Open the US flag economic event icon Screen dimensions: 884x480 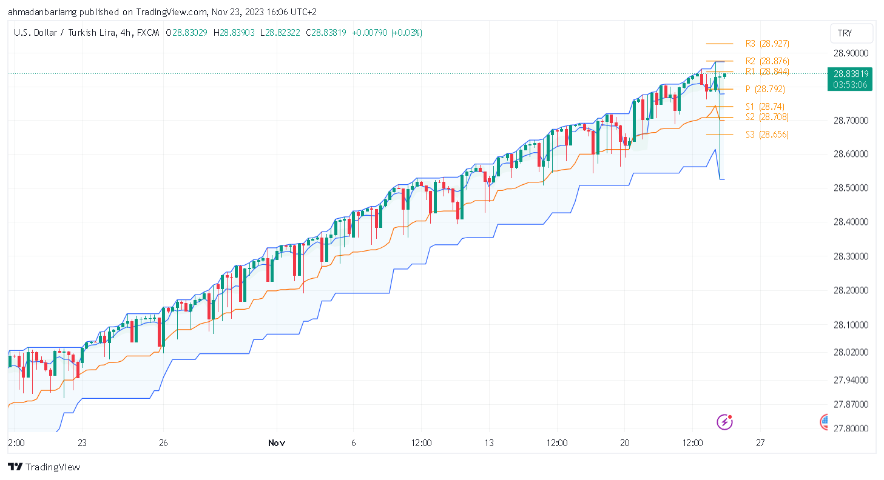tap(824, 422)
